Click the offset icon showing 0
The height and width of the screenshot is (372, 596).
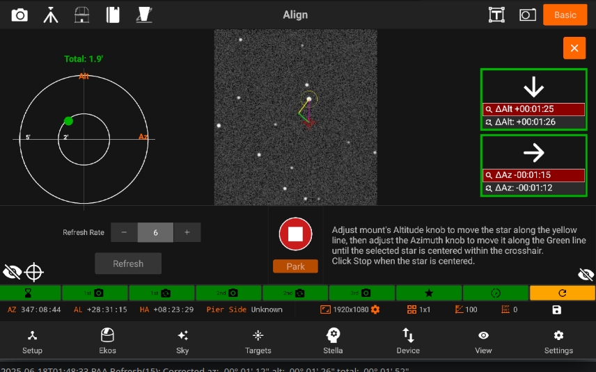505,309
